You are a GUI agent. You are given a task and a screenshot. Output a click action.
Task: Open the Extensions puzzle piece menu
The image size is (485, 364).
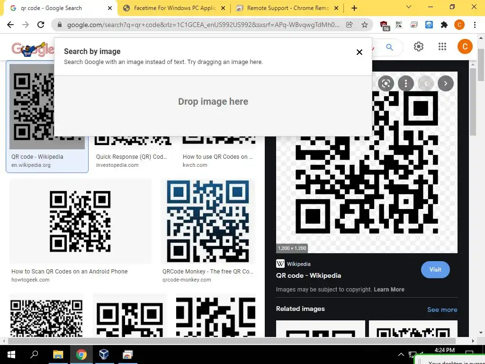tap(444, 25)
